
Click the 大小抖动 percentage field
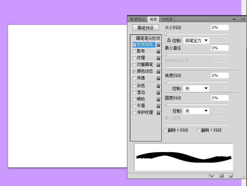tap(220, 27)
